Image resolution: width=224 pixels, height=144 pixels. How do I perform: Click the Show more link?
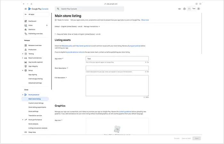coord(145,20)
